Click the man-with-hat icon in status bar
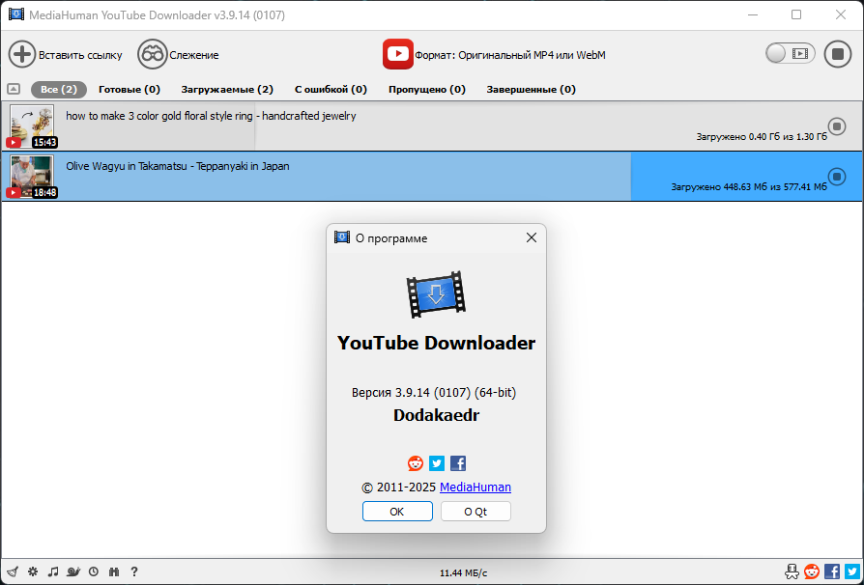 tap(792, 571)
